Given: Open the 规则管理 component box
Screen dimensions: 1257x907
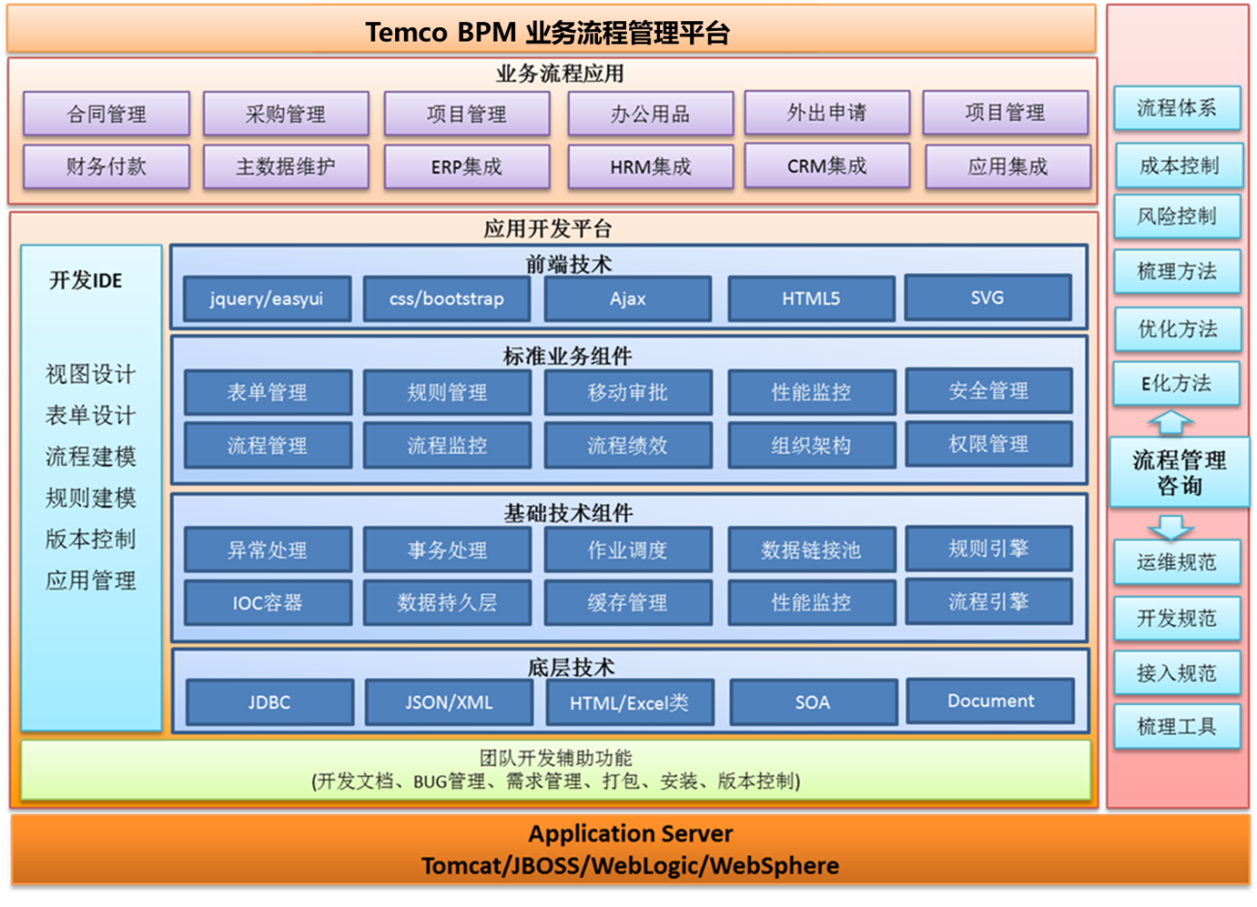Looking at the screenshot, I should [446, 392].
